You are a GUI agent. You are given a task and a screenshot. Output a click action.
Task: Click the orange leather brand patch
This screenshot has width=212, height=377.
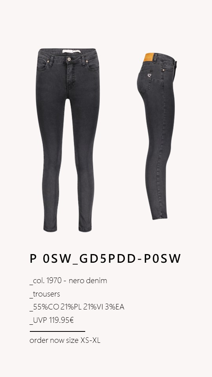tap(148, 58)
